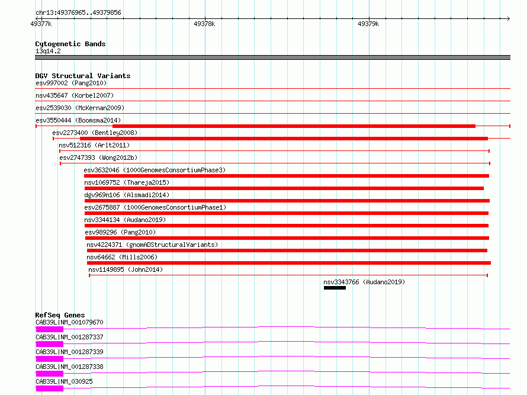
Task: Select transcript CAB39L|NM_030925 label
Action: (64, 381)
